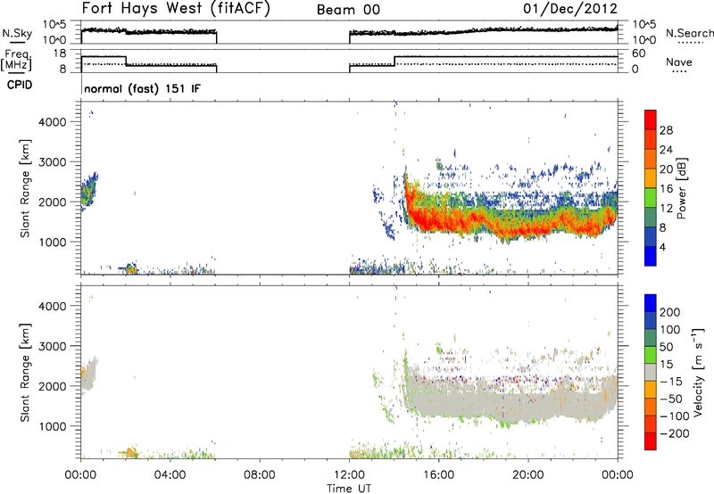Click the 'CPID' label
The image size is (714, 494).
pos(20,85)
